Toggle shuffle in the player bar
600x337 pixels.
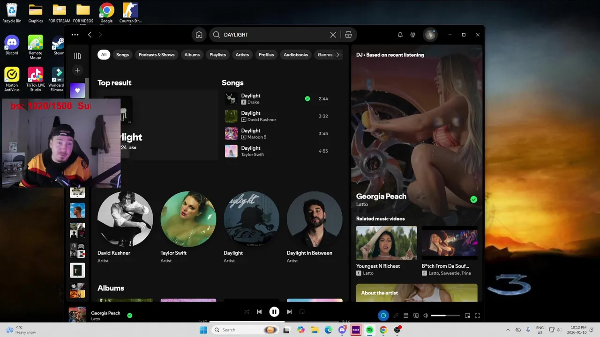[x=247, y=312]
